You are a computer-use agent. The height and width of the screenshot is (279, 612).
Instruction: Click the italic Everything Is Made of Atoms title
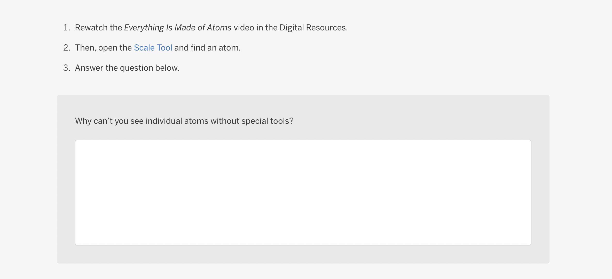pyautogui.click(x=178, y=28)
